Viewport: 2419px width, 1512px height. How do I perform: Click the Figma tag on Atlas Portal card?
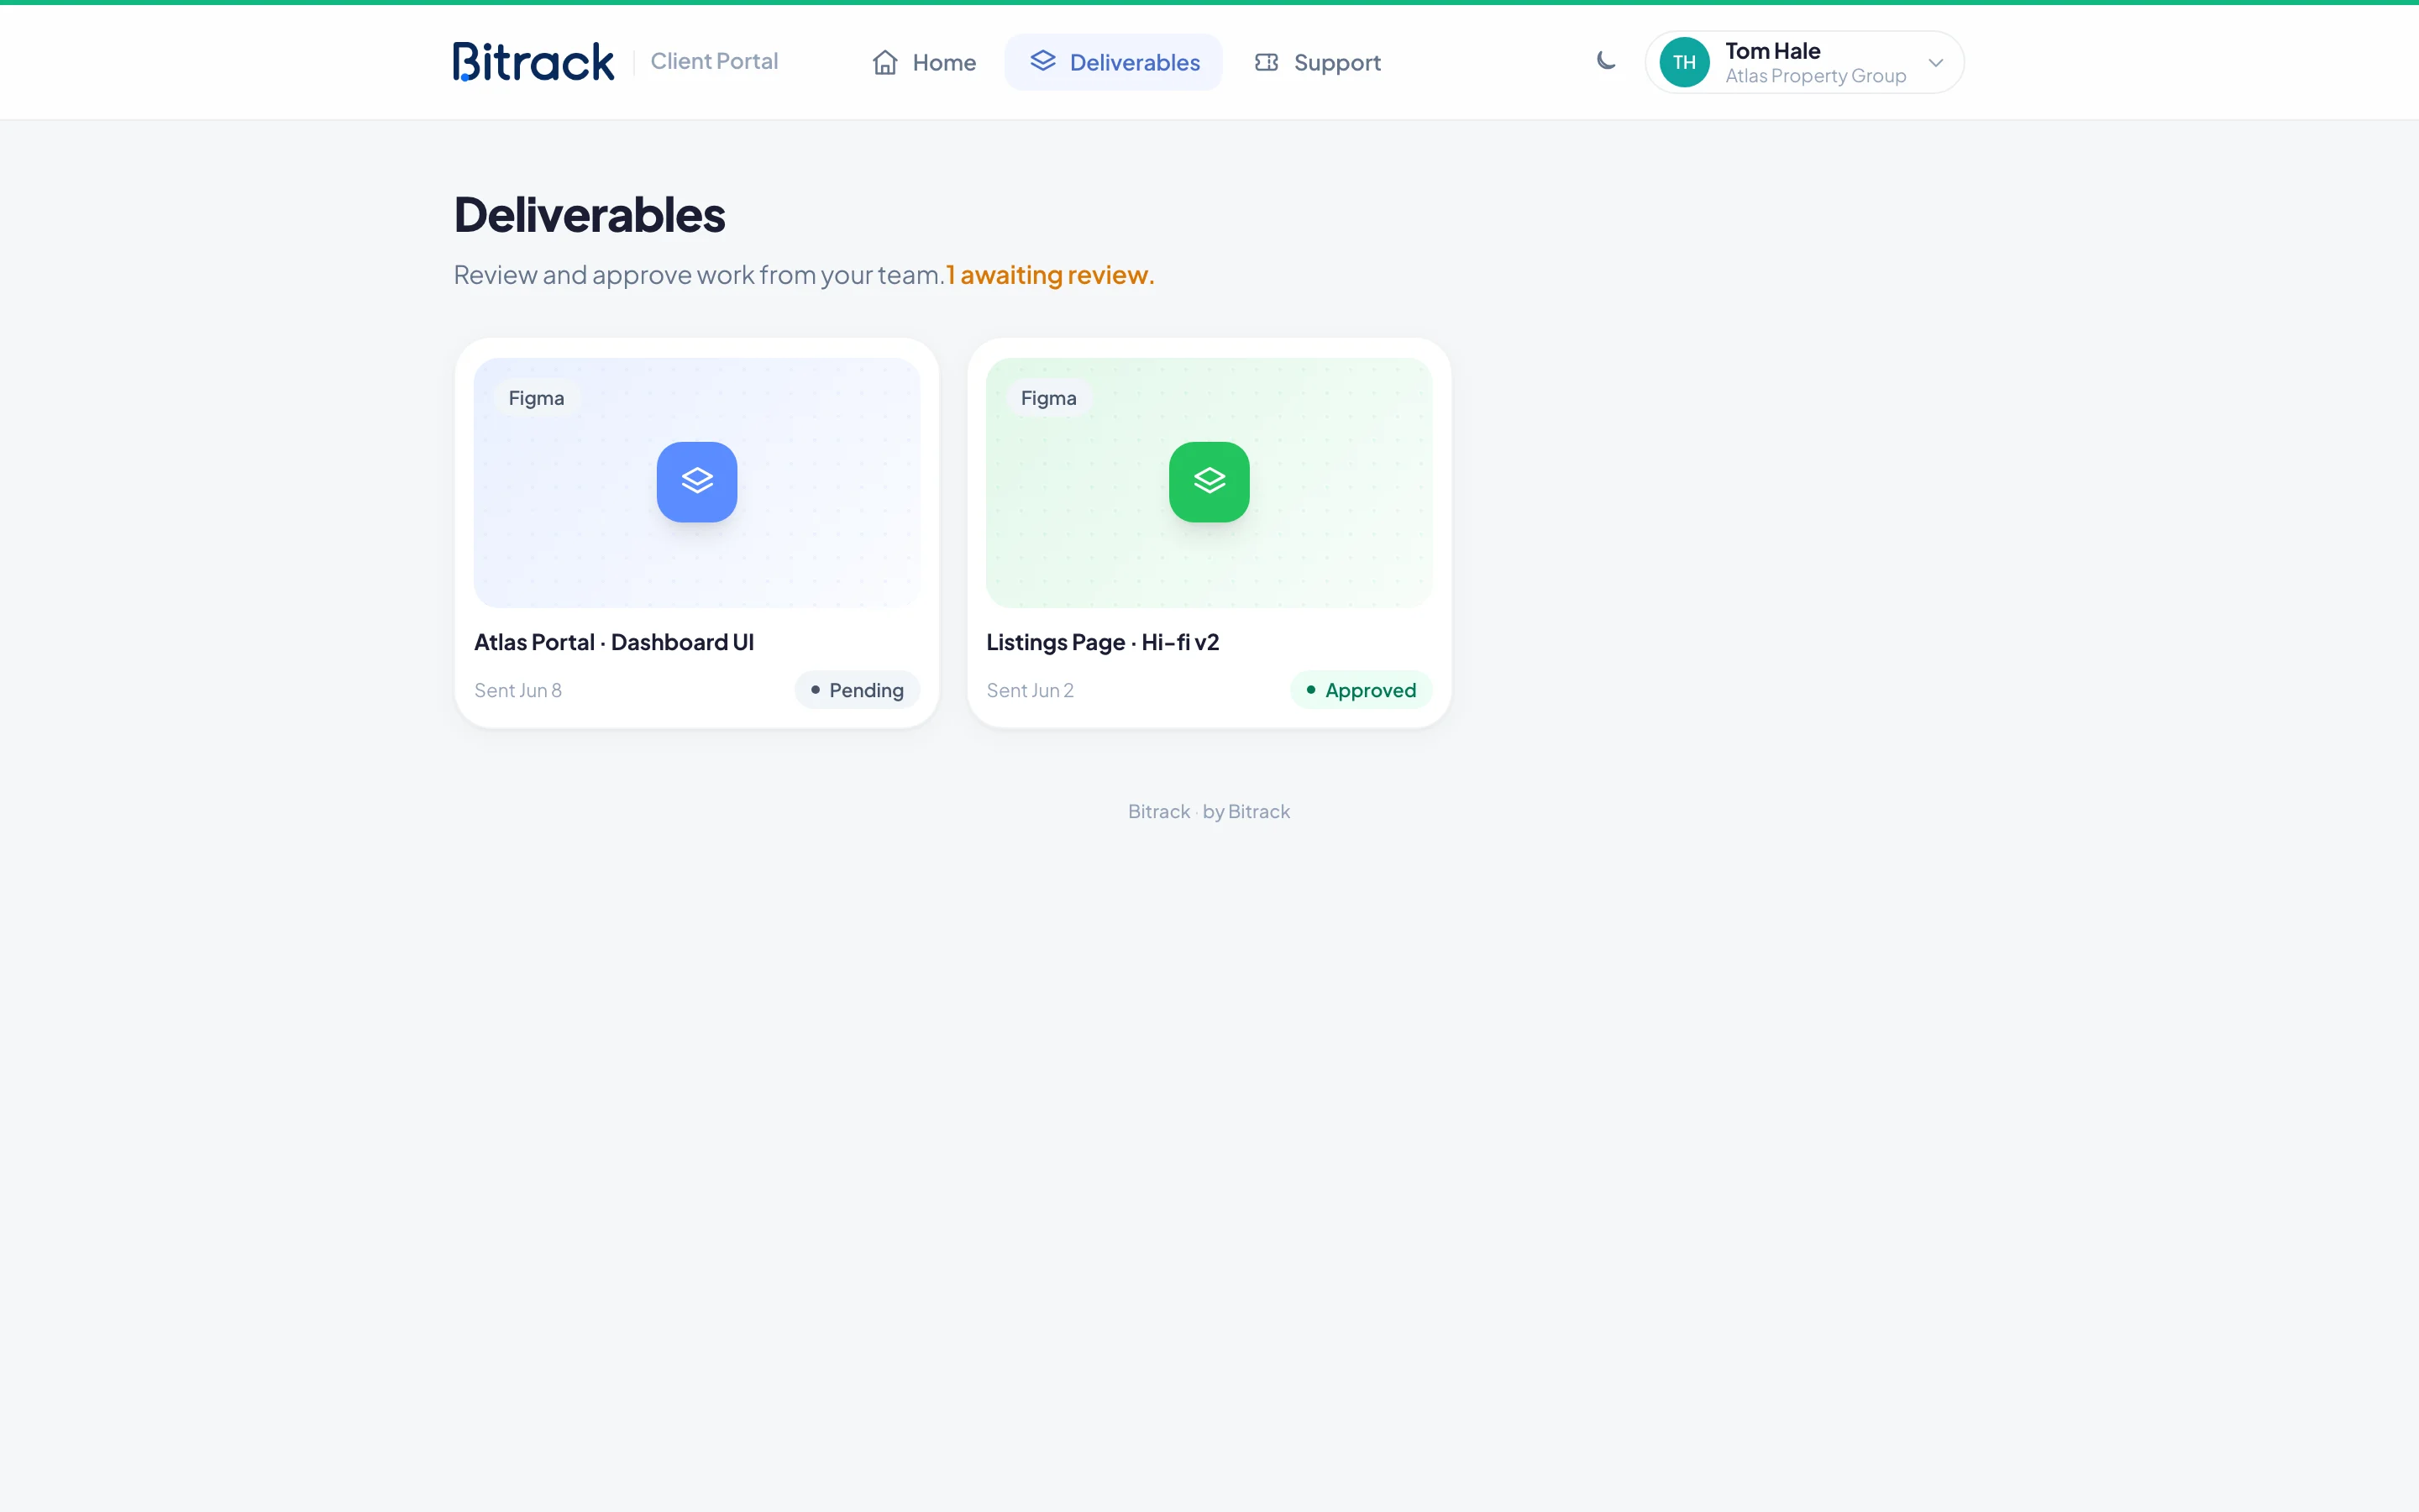tap(536, 398)
